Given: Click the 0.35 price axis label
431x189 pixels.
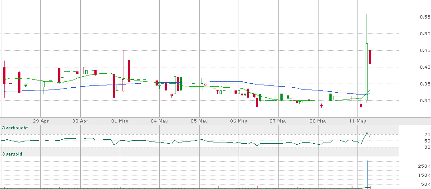Looking at the screenshot, I should (x=425, y=84).
